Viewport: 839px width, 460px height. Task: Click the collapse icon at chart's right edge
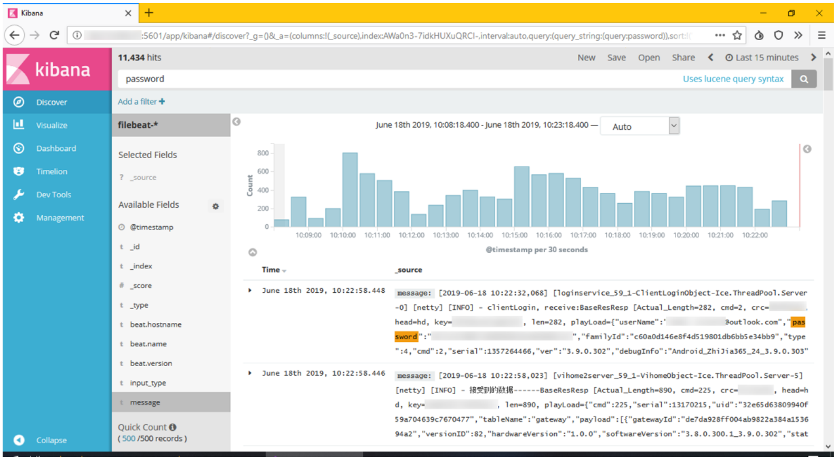pos(807,149)
